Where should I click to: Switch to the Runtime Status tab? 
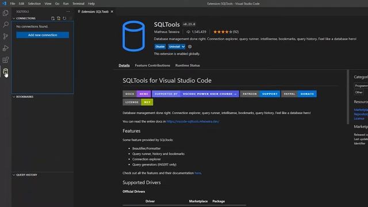pyautogui.click(x=187, y=66)
